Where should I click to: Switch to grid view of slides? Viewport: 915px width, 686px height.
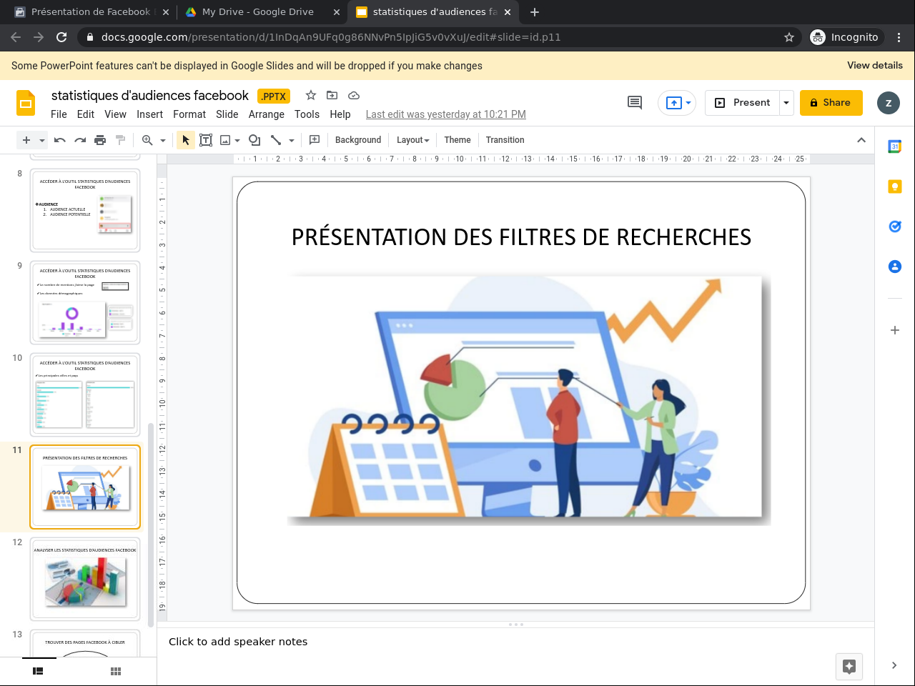click(116, 671)
